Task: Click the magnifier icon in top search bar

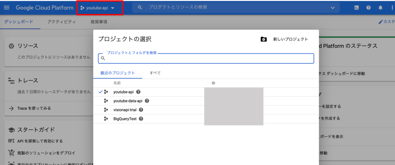Action: 140,8
